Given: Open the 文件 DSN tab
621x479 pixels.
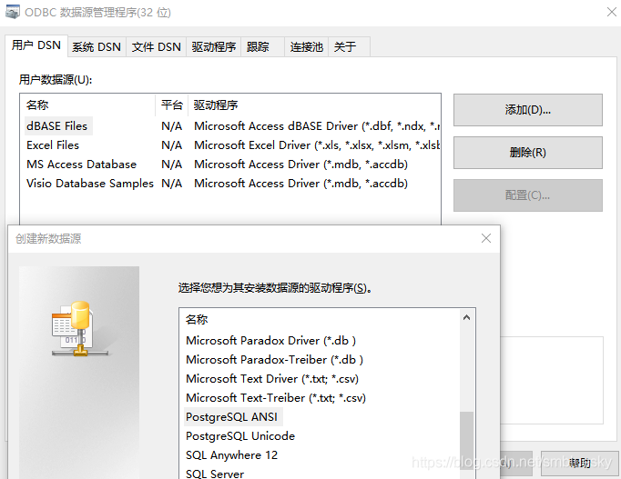Looking at the screenshot, I should [156, 47].
